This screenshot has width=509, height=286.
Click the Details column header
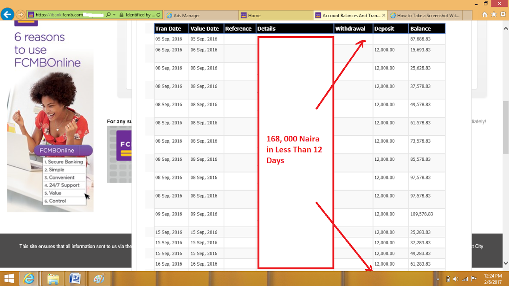point(295,29)
